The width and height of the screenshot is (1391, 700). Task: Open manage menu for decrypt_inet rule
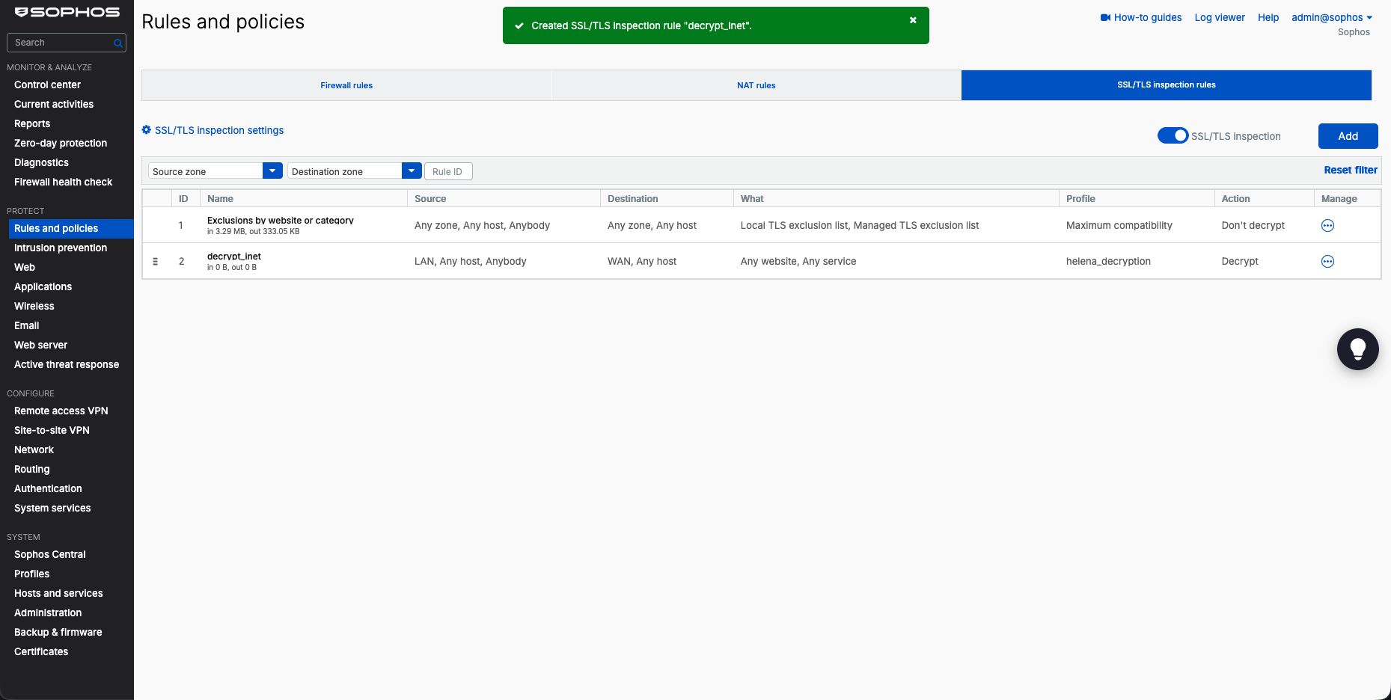(x=1327, y=261)
